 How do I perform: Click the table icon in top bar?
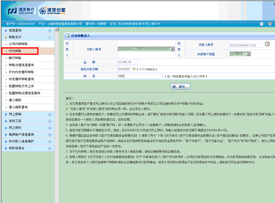point(261,24)
